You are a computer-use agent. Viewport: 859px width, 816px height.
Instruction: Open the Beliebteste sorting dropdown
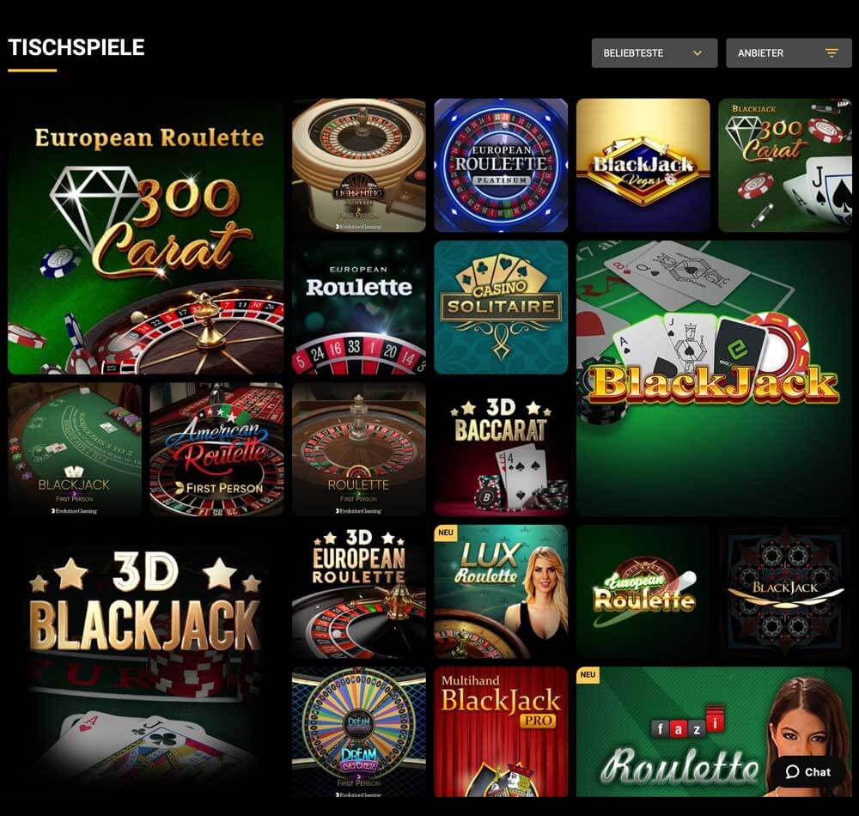coord(654,53)
